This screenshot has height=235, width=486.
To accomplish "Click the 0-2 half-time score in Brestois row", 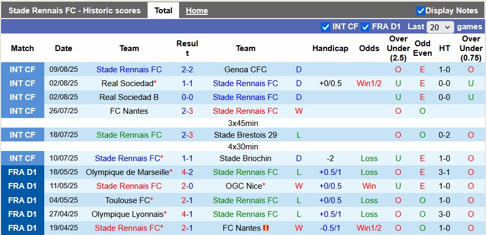I will (444, 135).
